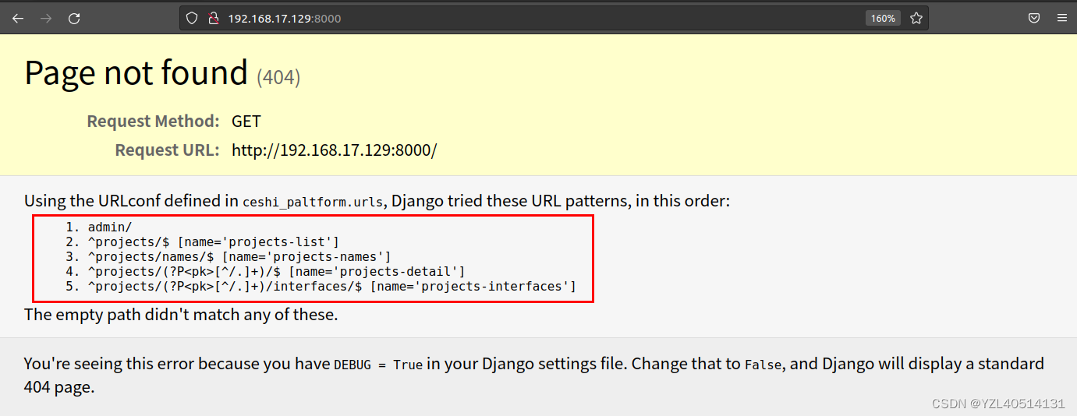Open the tracking protection shield

[192, 18]
